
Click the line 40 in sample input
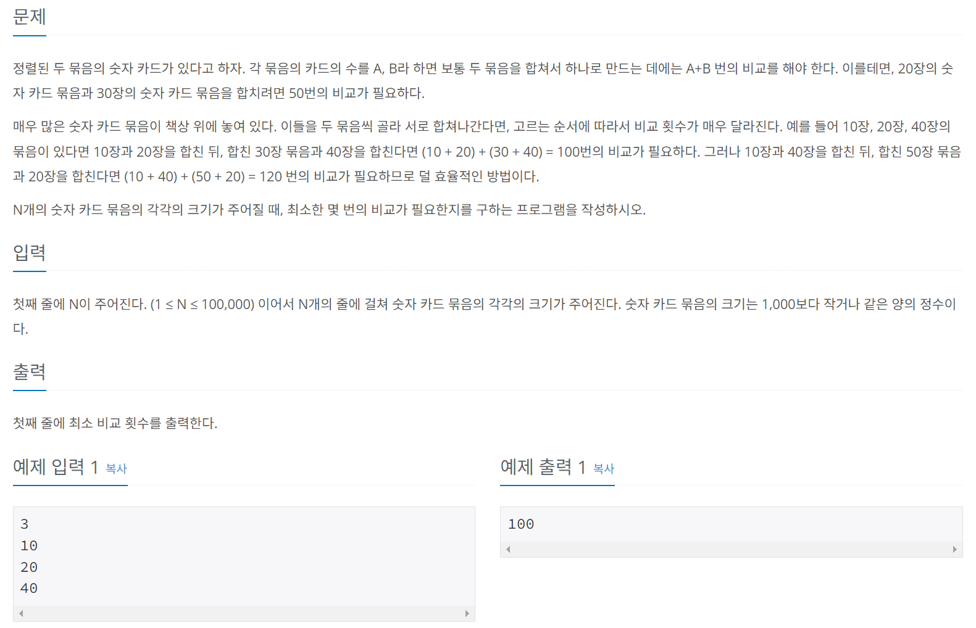click(x=29, y=589)
